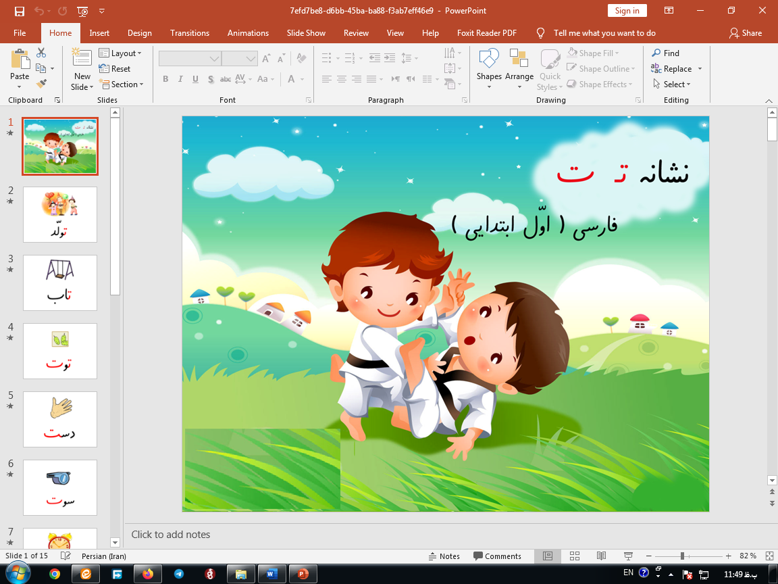Select slide 4 thumbnail showing mulberries
The image size is (778, 584).
pos(59,351)
